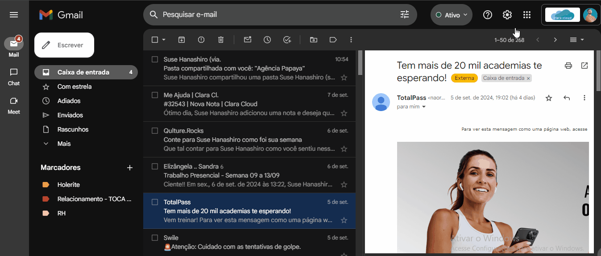601x256 pixels.
Task: Click the search magnifier icon
Action: pos(154,15)
